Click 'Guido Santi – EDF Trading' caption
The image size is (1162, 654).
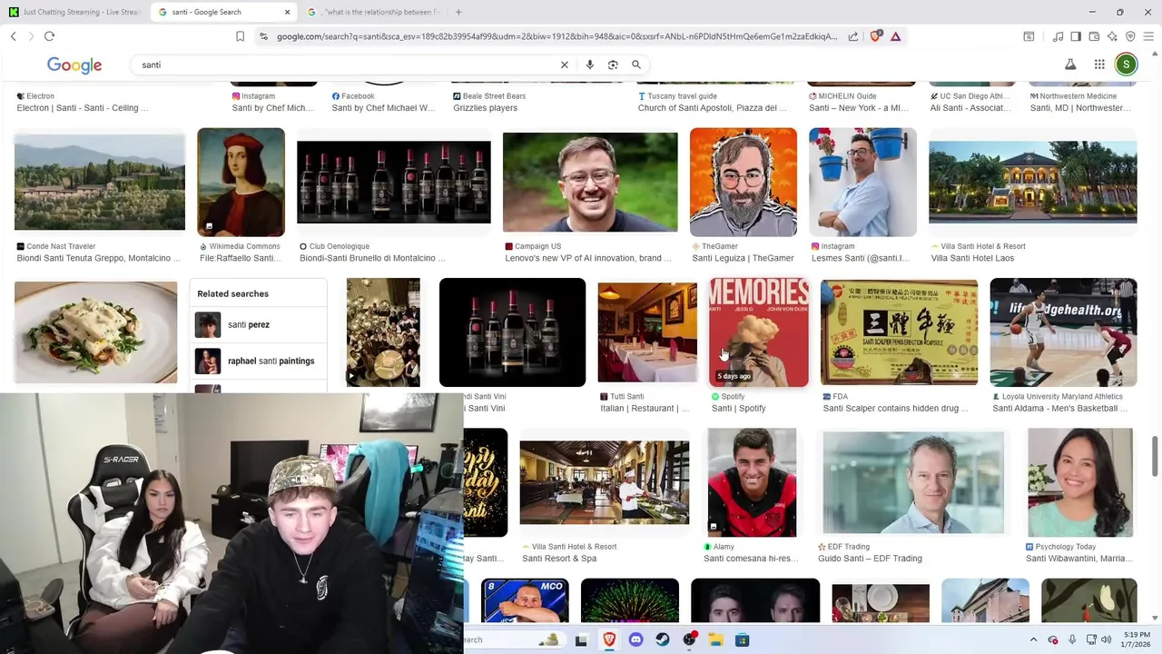[870, 559]
